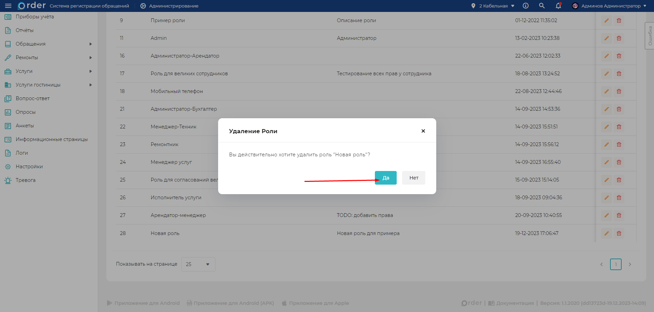Open Настройки in the sidebar

tap(29, 167)
